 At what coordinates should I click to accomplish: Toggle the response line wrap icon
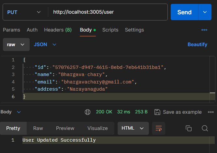(159, 128)
